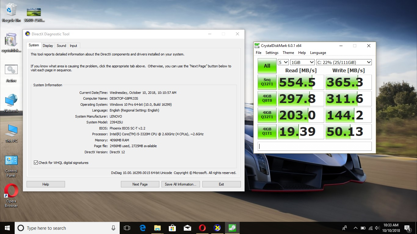Uncheck Check for WHQL digital signatures

click(36, 163)
